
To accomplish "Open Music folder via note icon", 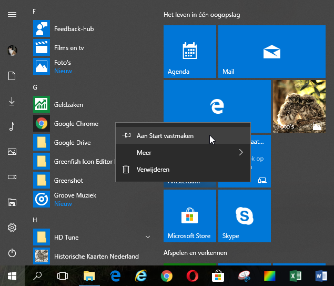I will pyautogui.click(x=12, y=126).
